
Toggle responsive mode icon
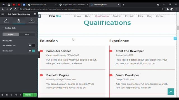[16, 95]
